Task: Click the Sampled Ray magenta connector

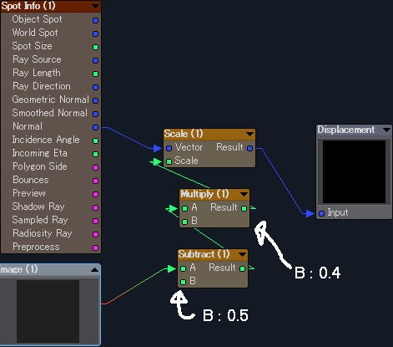Action: click(x=95, y=221)
